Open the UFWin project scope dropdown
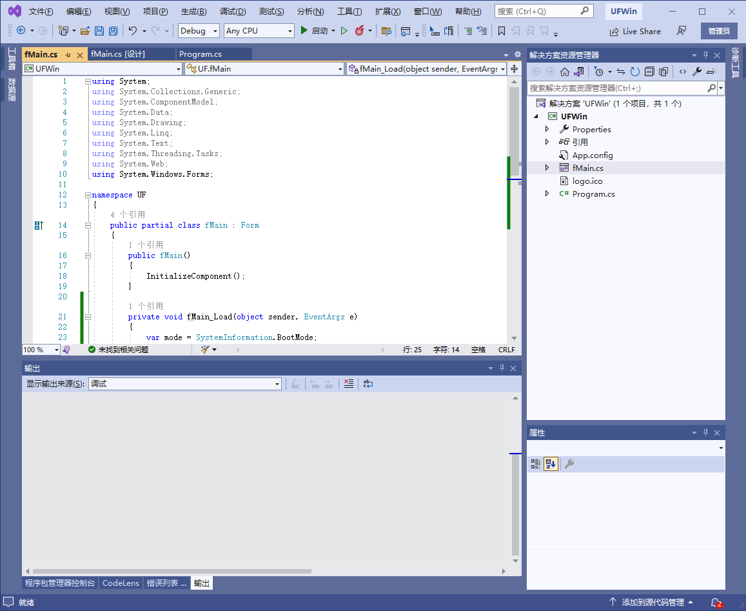Image resolution: width=746 pixels, height=611 pixels. tap(103, 68)
